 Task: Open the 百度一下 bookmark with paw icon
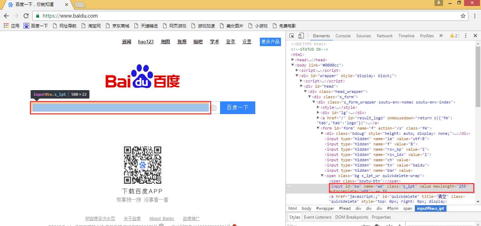[36, 26]
